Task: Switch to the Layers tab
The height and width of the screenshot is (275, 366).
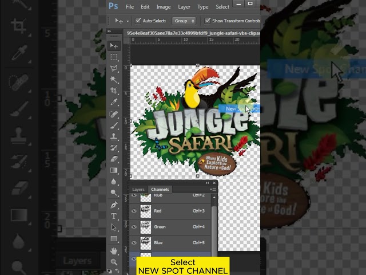Action: coord(138,190)
